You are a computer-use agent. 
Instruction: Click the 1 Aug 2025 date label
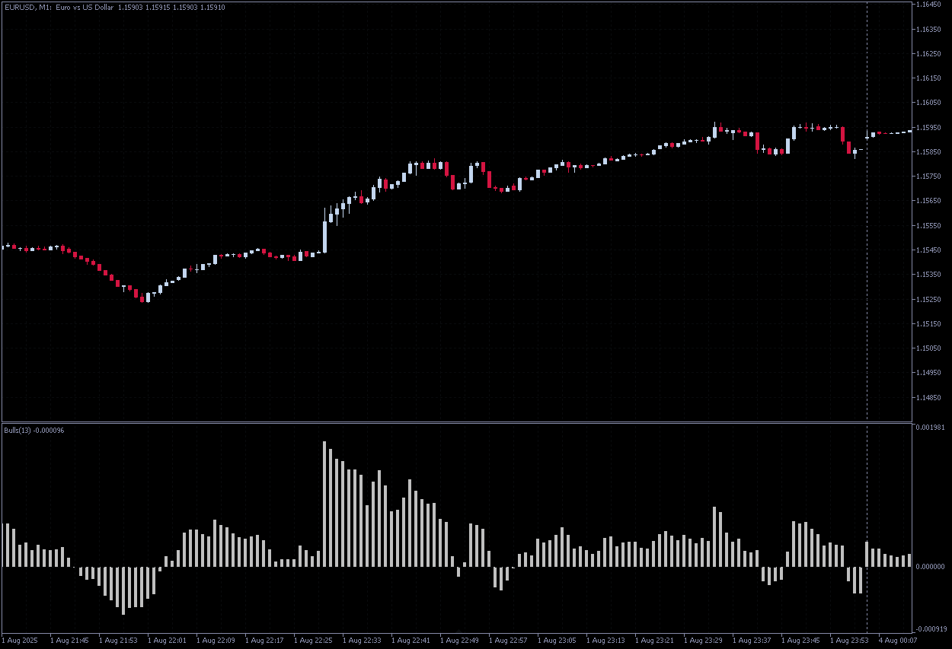click(x=21, y=640)
